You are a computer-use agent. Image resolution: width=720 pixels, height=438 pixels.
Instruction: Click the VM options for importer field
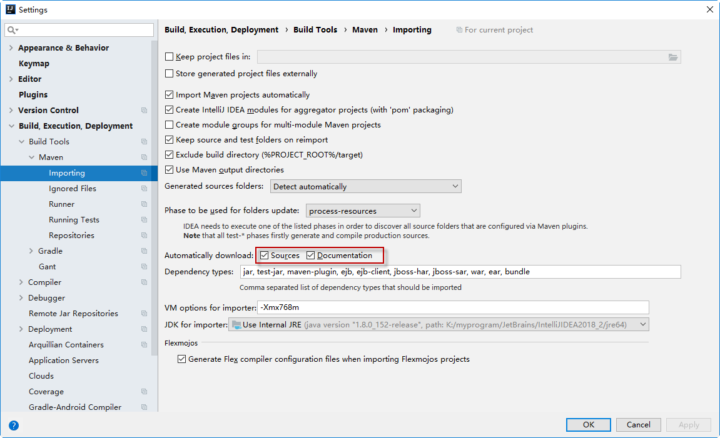point(453,307)
